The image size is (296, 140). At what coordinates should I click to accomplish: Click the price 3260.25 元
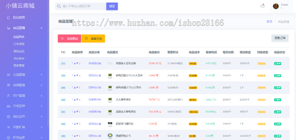(155, 63)
